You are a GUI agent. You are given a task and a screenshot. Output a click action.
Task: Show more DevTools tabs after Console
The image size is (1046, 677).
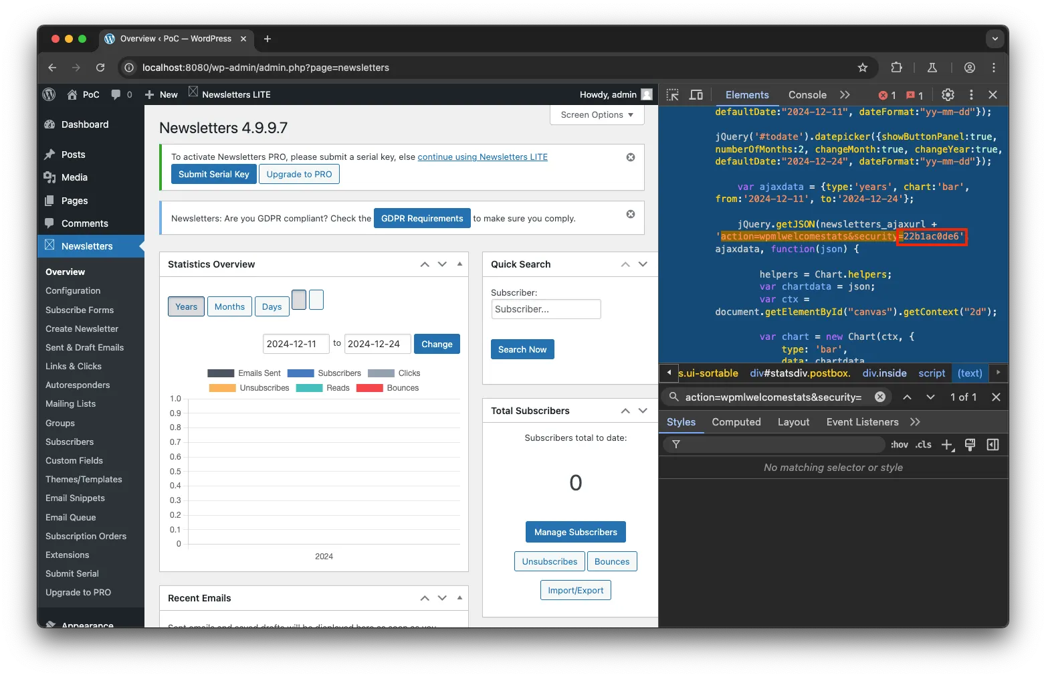pos(845,95)
